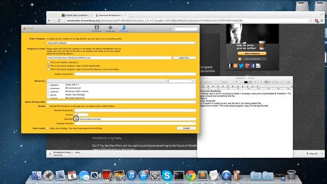Image resolution: width=327 pixels, height=184 pixels.
Task: Open the Prefix Template dropdown
Action: 122,43
